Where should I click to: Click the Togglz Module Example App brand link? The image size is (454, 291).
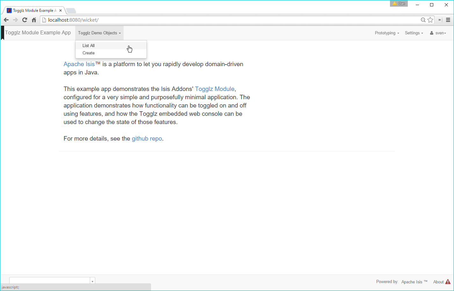[x=38, y=32]
